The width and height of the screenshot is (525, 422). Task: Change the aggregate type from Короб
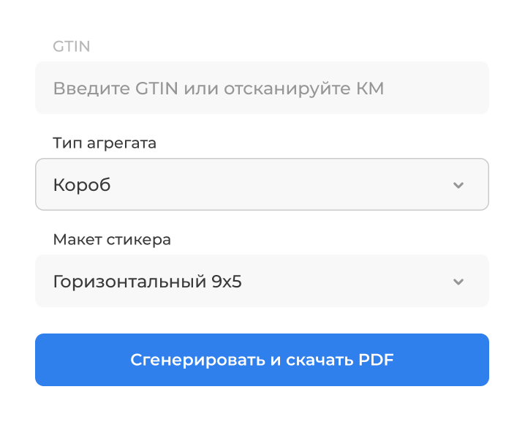click(x=262, y=184)
